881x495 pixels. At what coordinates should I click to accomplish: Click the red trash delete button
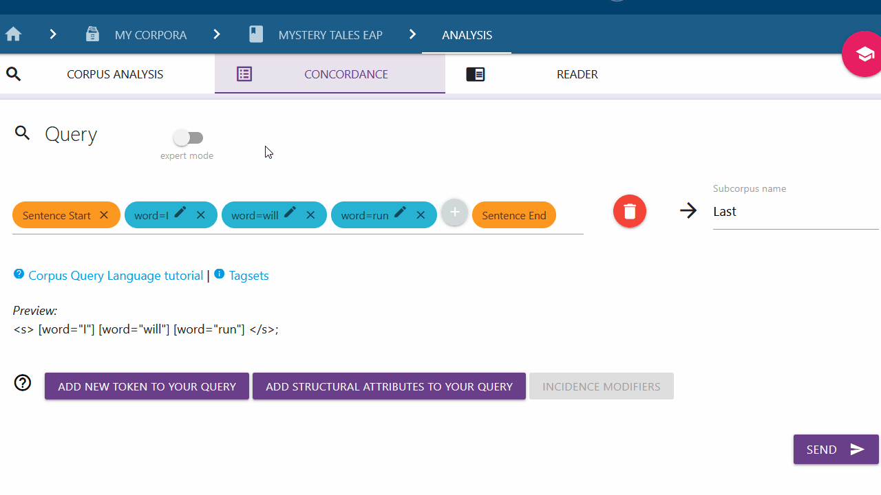629,211
